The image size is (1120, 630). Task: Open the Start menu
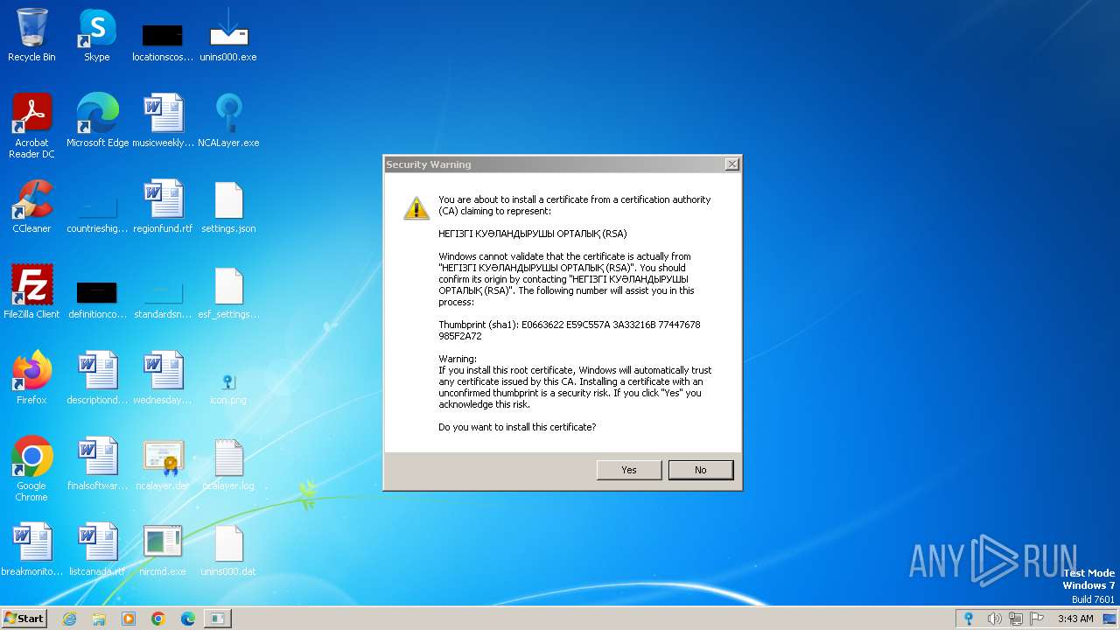[24, 618]
